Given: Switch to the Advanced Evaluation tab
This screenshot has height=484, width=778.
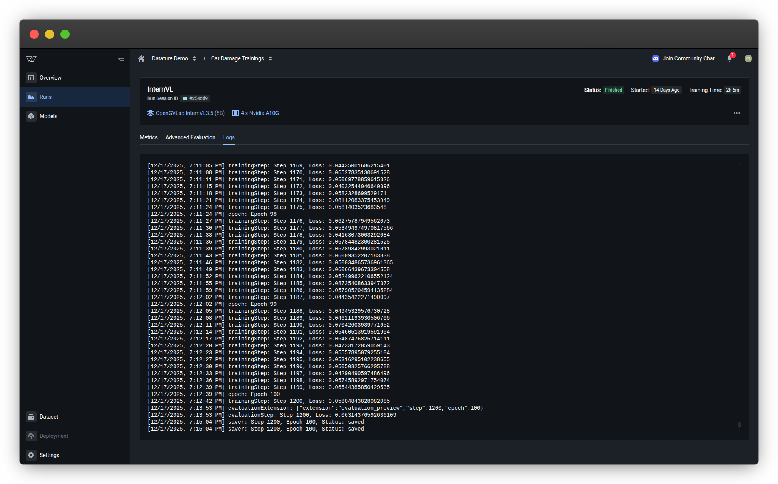Looking at the screenshot, I should [x=190, y=137].
